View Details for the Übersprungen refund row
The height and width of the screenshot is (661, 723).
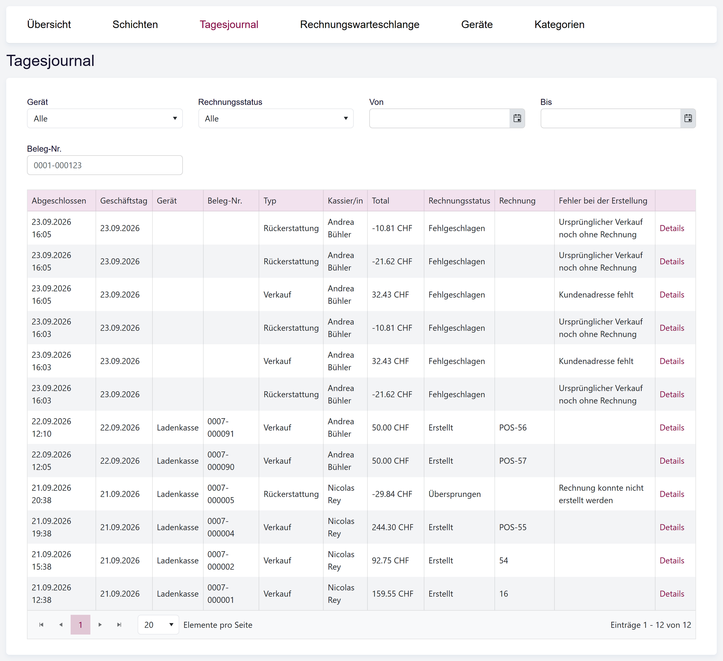(x=672, y=494)
